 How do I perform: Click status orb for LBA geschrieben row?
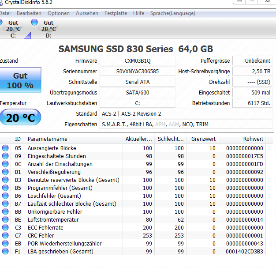(x=5, y=251)
